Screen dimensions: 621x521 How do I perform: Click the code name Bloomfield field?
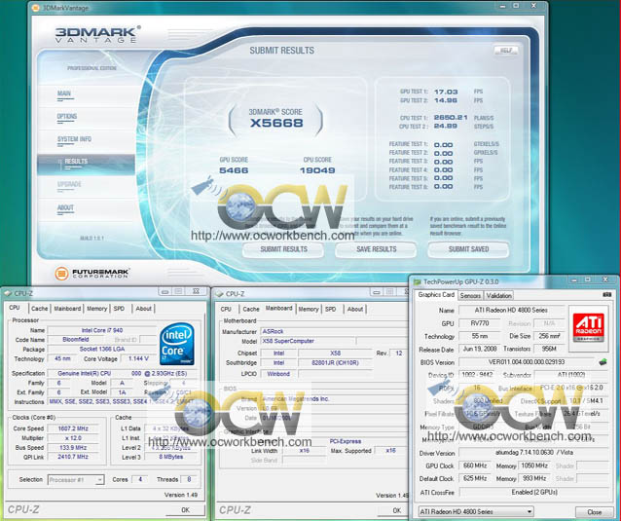point(75,340)
